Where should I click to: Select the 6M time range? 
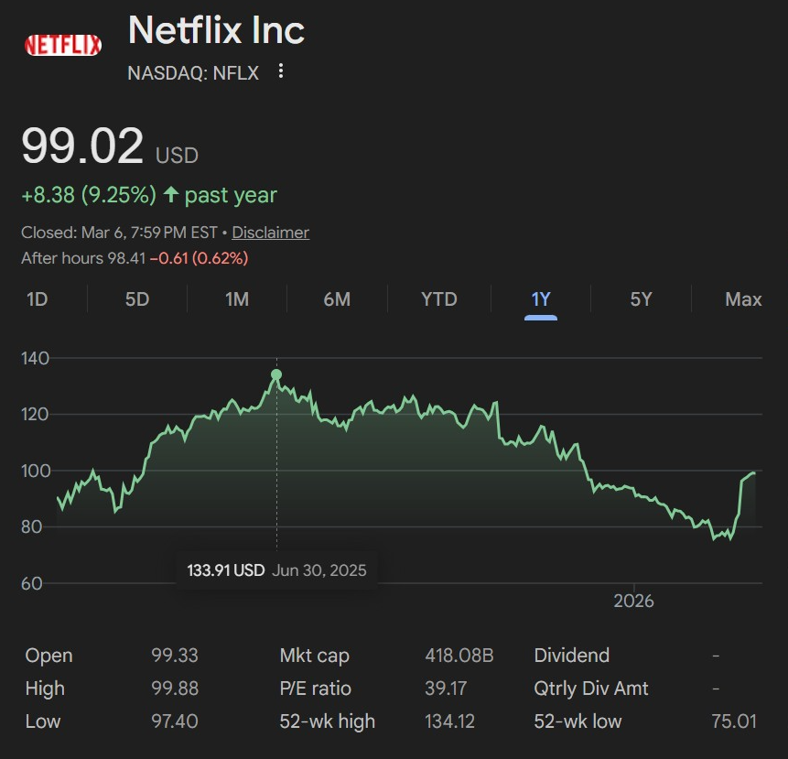tap(337, 299)
